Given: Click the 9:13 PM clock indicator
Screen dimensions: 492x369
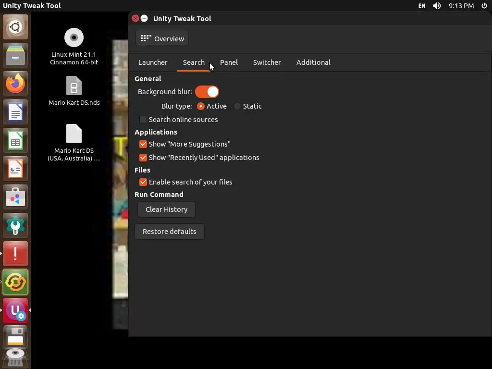Looking at the screenshot, I should [x=461, y=6].
